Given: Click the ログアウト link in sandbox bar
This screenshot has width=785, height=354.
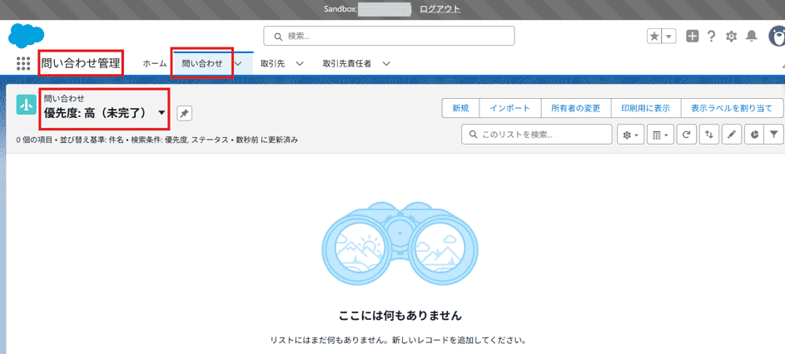Looking at the screenshot, I should click(x=440, y=9).
